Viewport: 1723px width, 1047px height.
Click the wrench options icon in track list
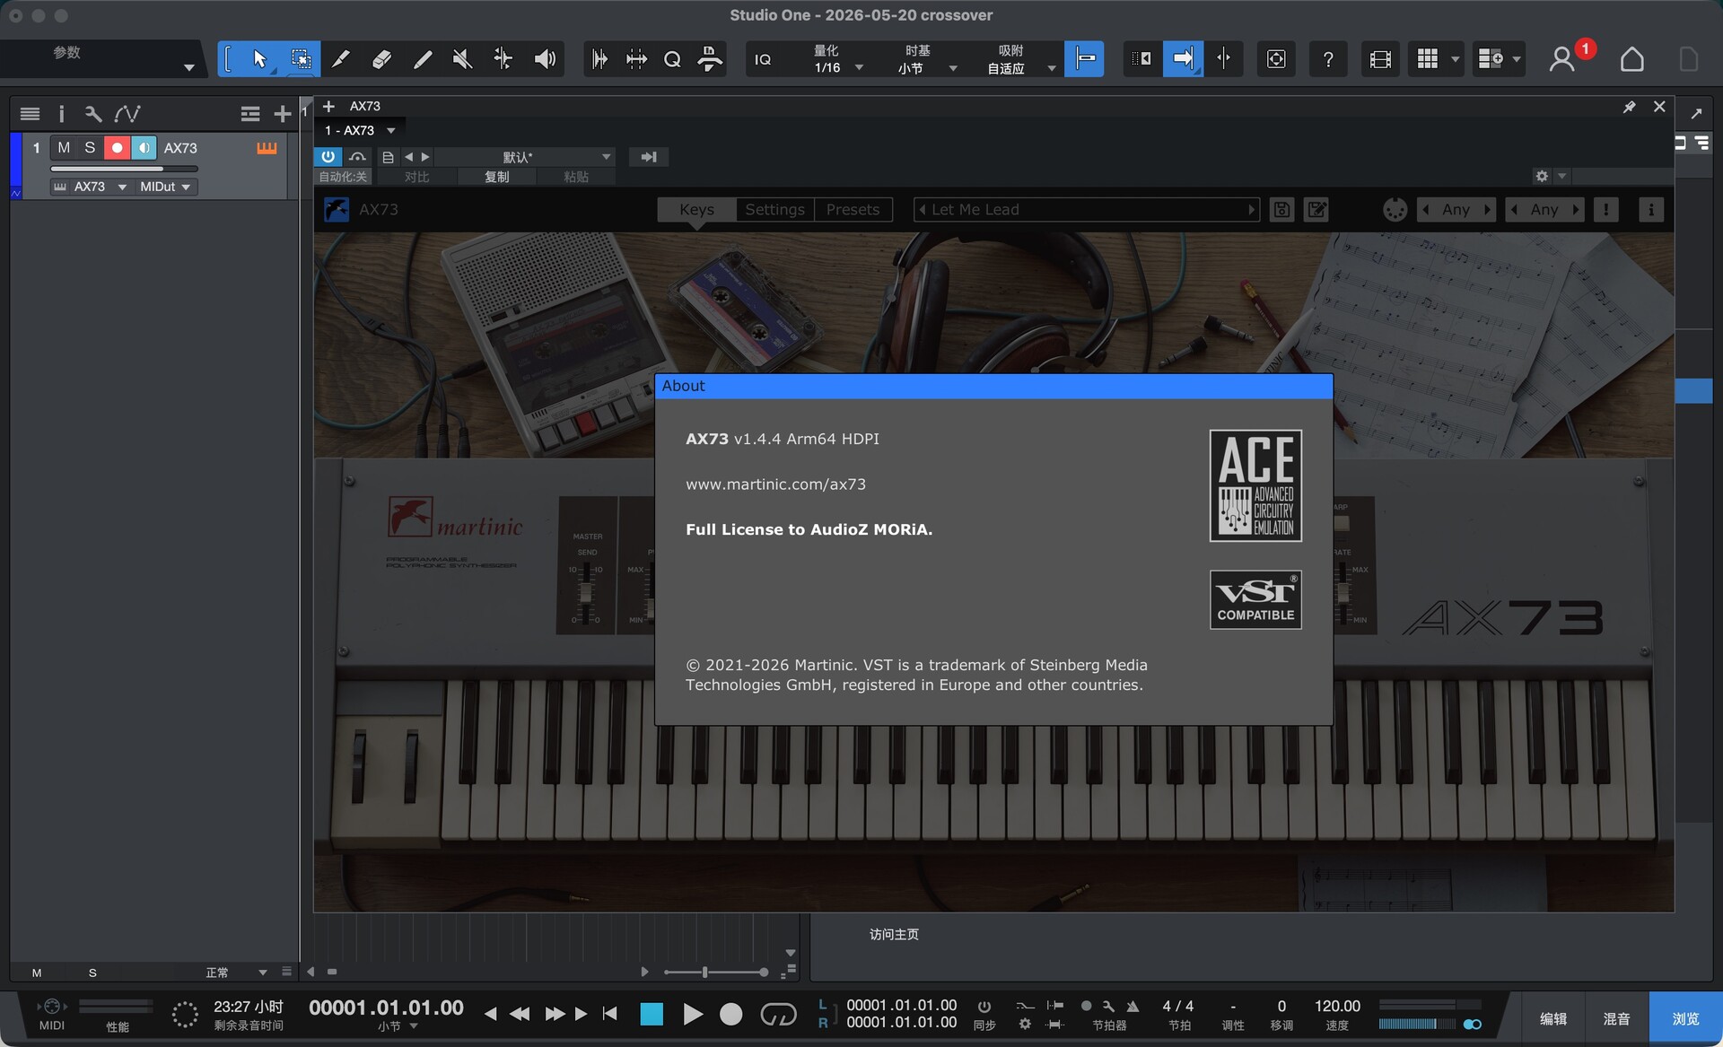pos(93,114)
